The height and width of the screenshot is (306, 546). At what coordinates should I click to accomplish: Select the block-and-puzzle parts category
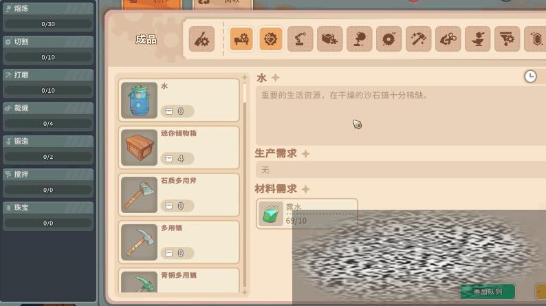coord(330,39)
